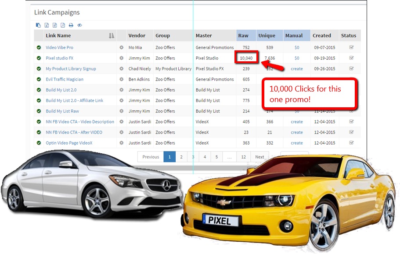Sort by Link Name sort arrow icon
The height and width of the screenshot is (254, 400).
coord(112,35)
